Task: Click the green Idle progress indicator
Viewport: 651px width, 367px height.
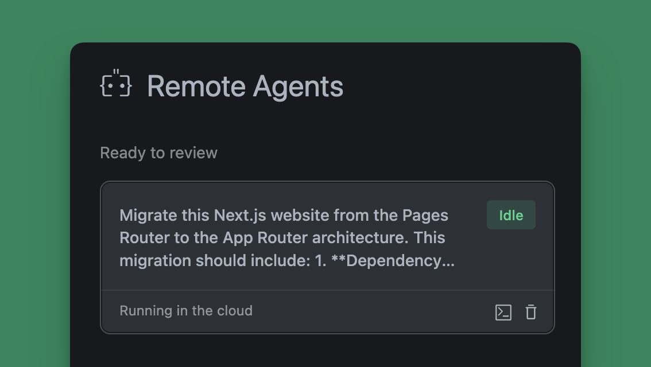Action: pos(511,215)
